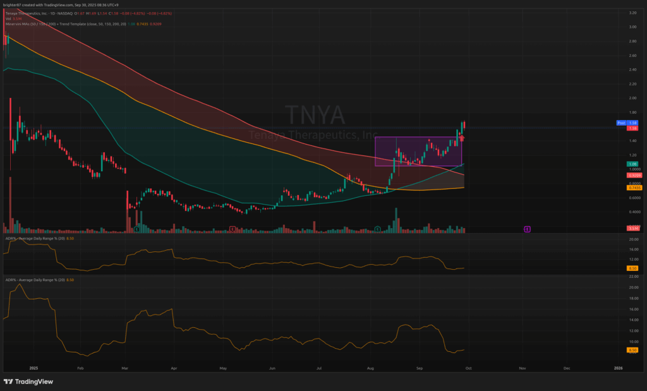Click the red earnings marker near May

pyautogui.click(x=233, y=229)
